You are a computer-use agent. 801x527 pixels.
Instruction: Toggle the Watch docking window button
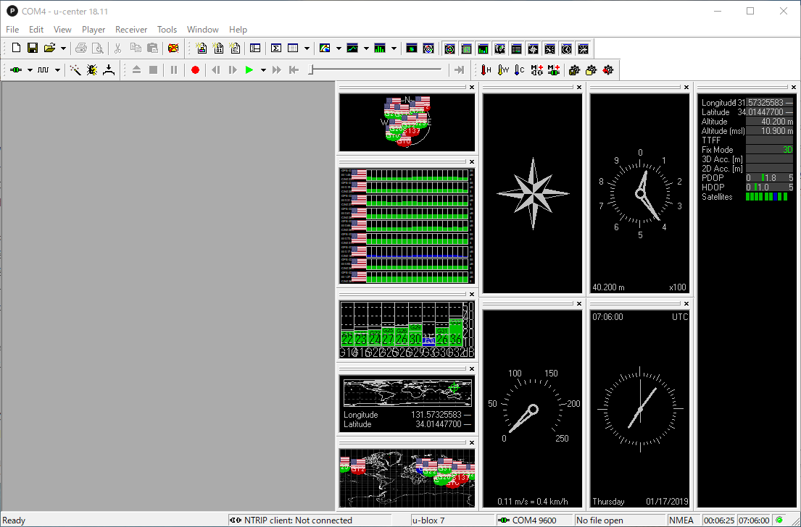(x=566, y=49)
